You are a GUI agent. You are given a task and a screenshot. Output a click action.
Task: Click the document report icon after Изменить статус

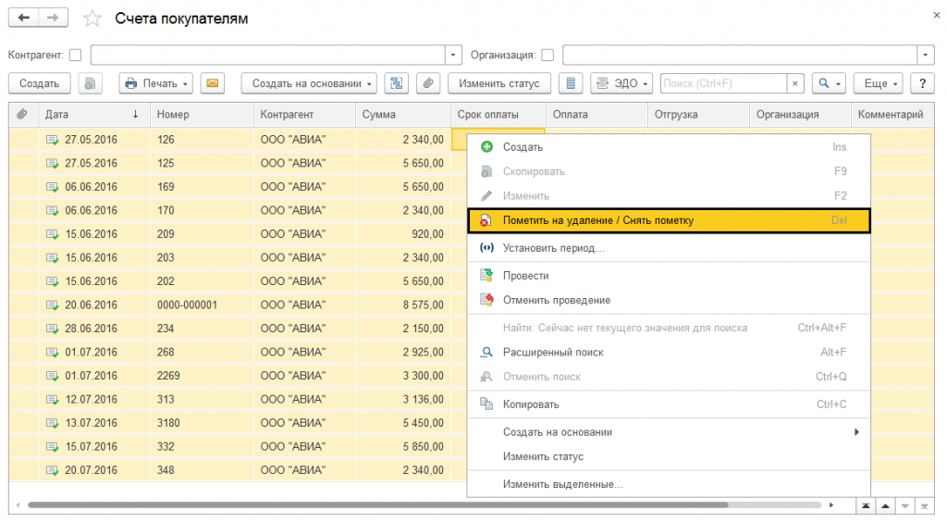[x=571, y=83]
